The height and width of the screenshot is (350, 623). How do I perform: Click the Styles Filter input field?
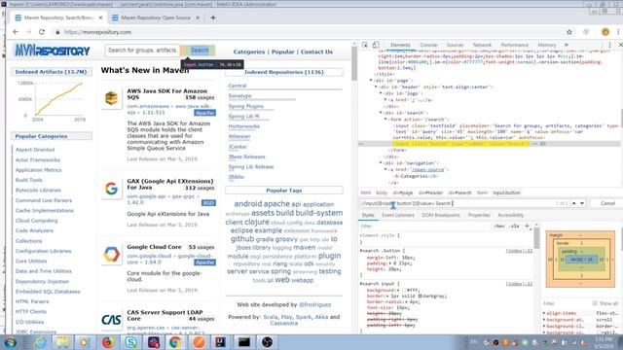tap(424, 227)
